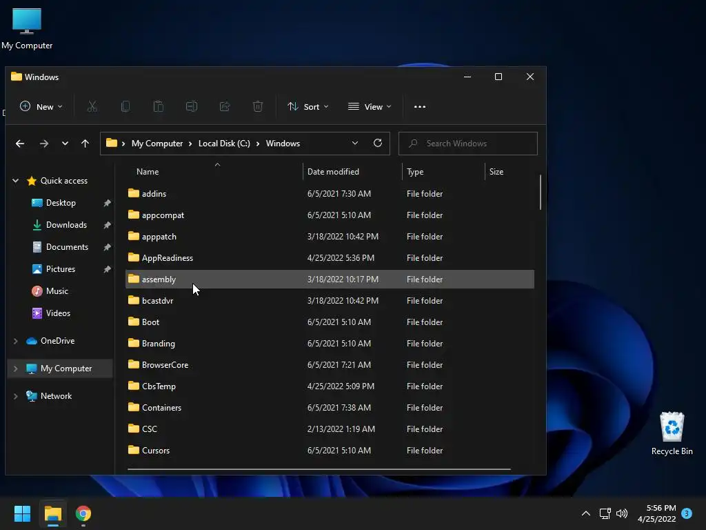Select the AppReadiness folder row
The height and width of the screenshot is (530, 706).
click(x=330, y=258)
